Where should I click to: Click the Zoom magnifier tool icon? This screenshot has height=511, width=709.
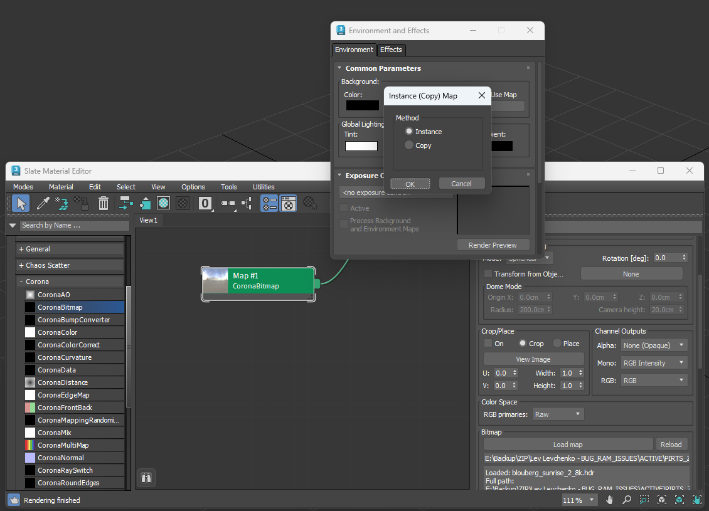(627, 500)
